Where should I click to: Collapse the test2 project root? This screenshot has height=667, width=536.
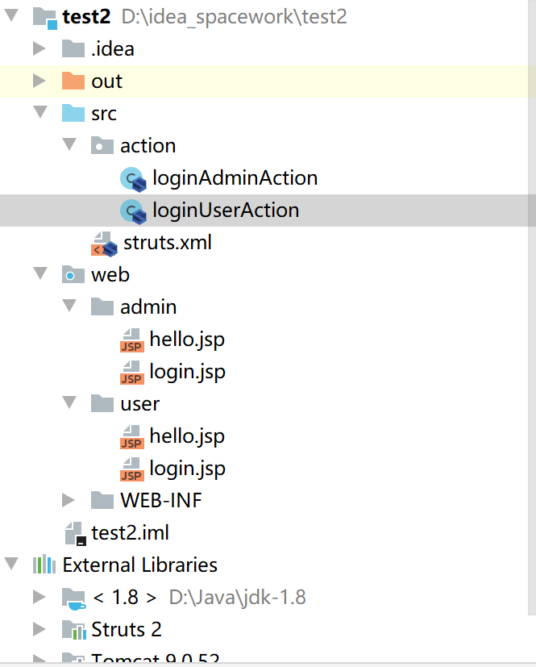[x=10, y=16]
